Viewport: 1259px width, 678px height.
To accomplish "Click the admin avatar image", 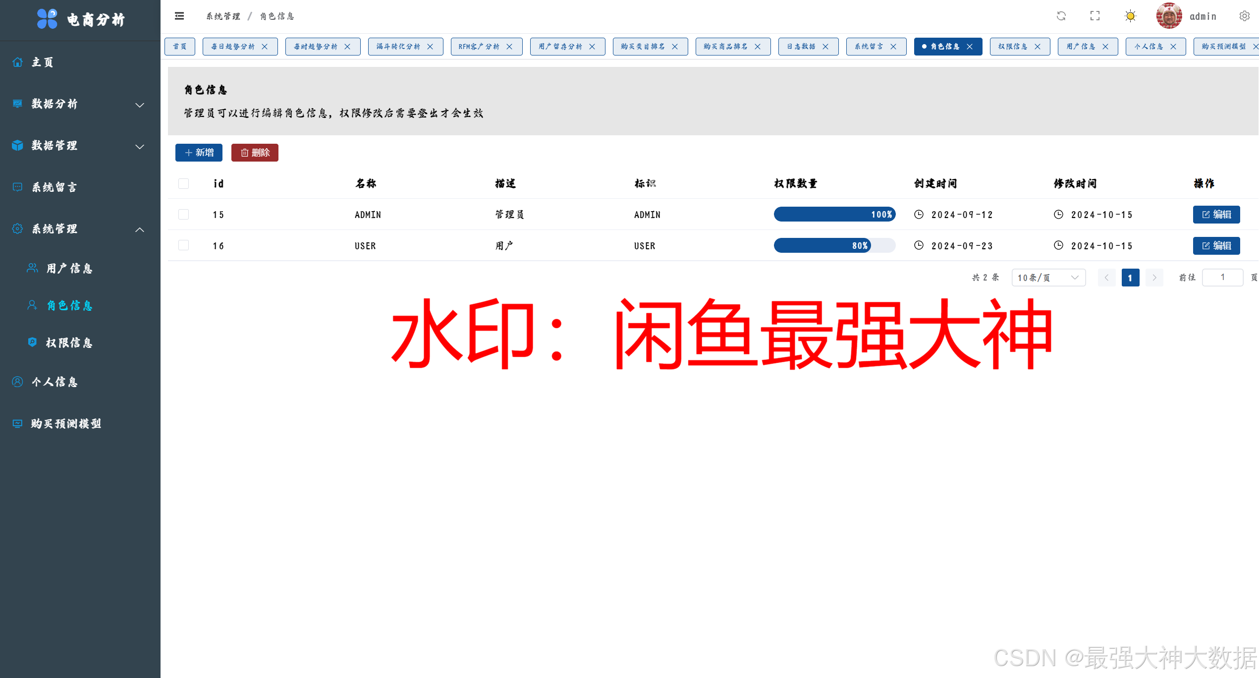I will tap(1168, 16).
